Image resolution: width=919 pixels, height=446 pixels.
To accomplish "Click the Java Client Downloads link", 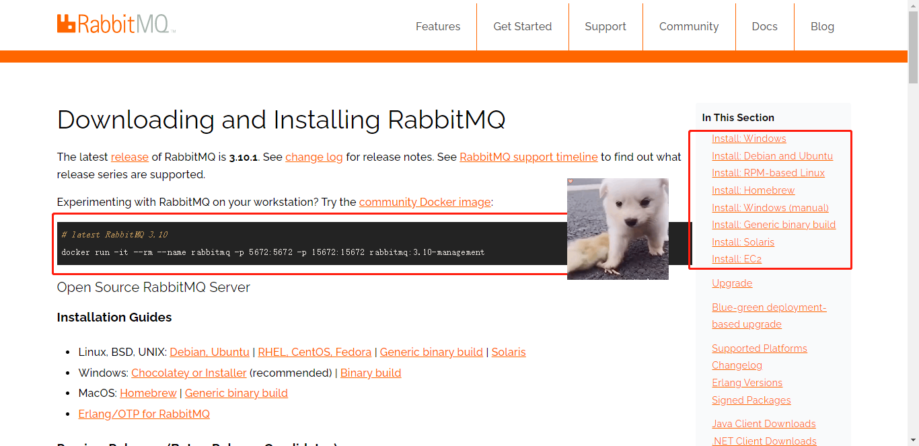I will (x=764, y=424).
